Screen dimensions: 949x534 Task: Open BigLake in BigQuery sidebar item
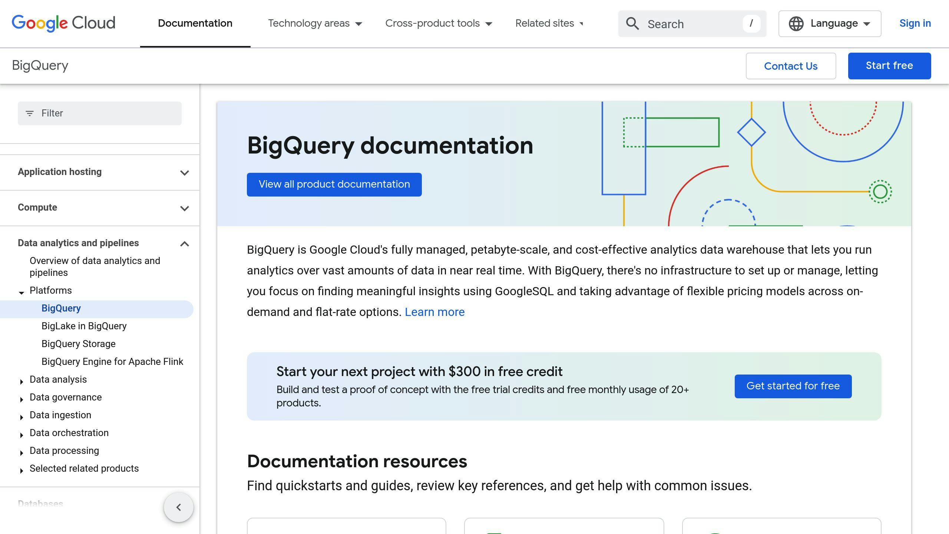(84, 326)
